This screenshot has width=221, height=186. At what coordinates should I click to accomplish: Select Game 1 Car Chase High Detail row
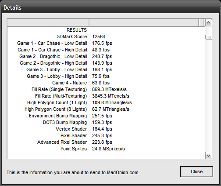pos(106,50)
